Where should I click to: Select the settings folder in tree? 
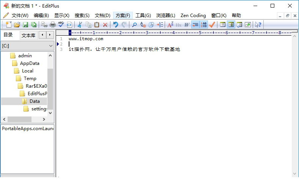point(39,109)
